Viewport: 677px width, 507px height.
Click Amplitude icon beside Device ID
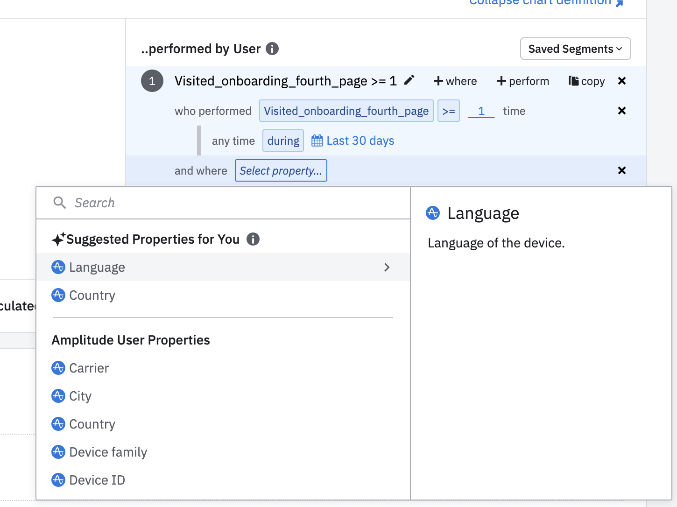(58, 480)
